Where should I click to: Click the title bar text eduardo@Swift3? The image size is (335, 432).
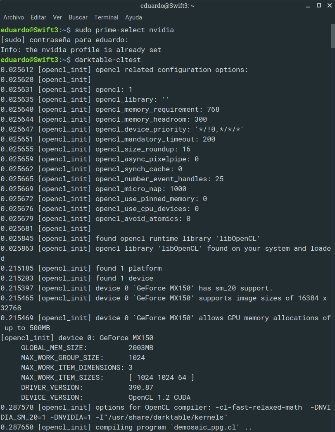pos(167,6)
